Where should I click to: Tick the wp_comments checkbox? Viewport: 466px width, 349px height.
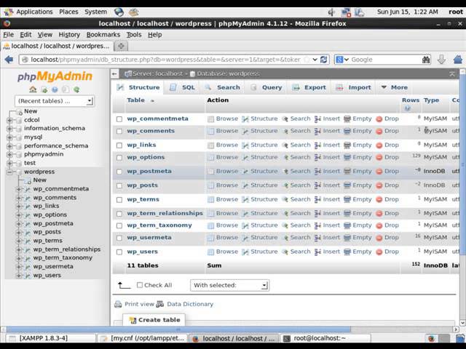119,131
